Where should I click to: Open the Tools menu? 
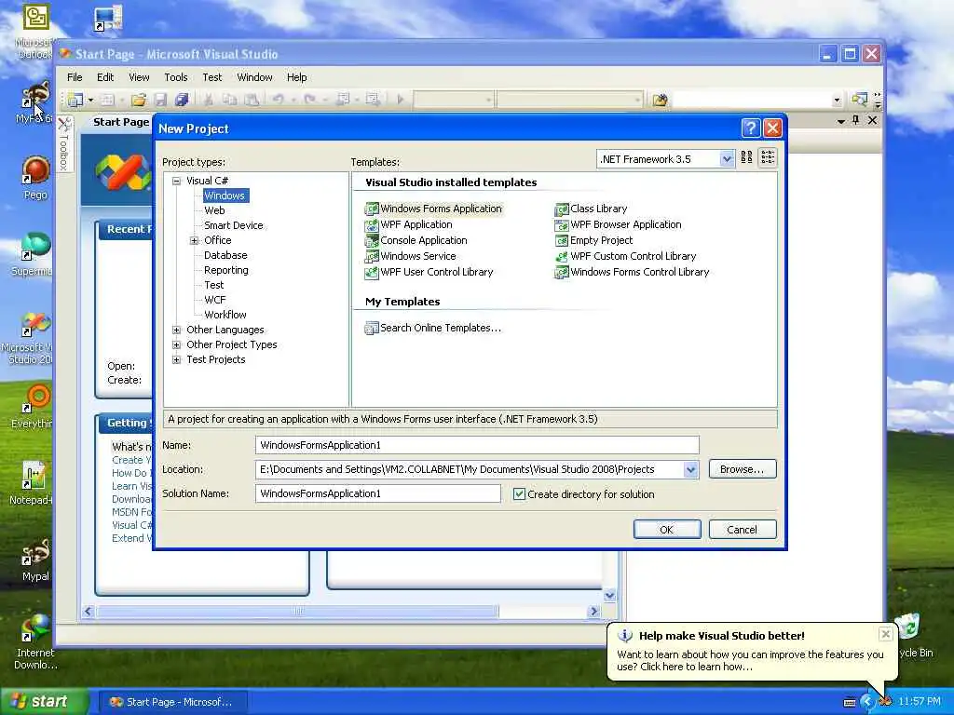pos(176,77)
